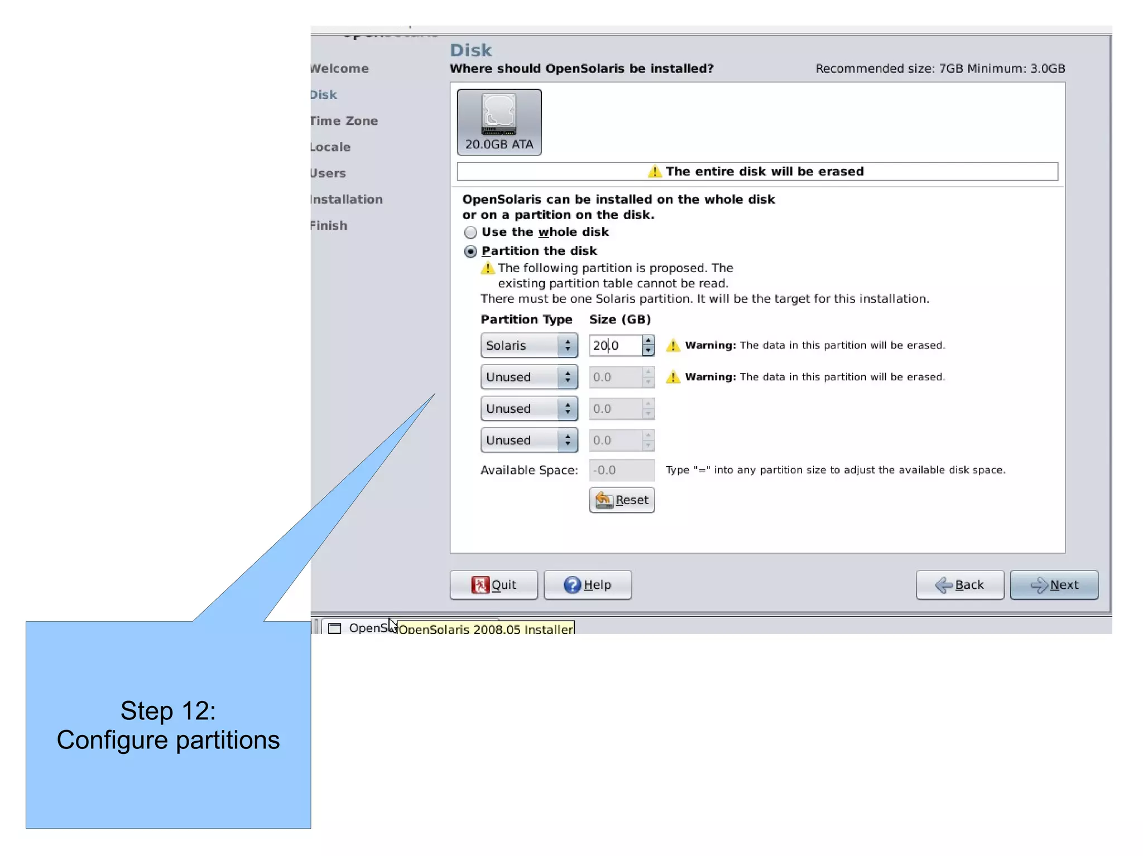Image resolution: width=1143 pixels, height=856 pixels.
Task: Click the 'Available Space:' label
Action: (x=529, y=470)
